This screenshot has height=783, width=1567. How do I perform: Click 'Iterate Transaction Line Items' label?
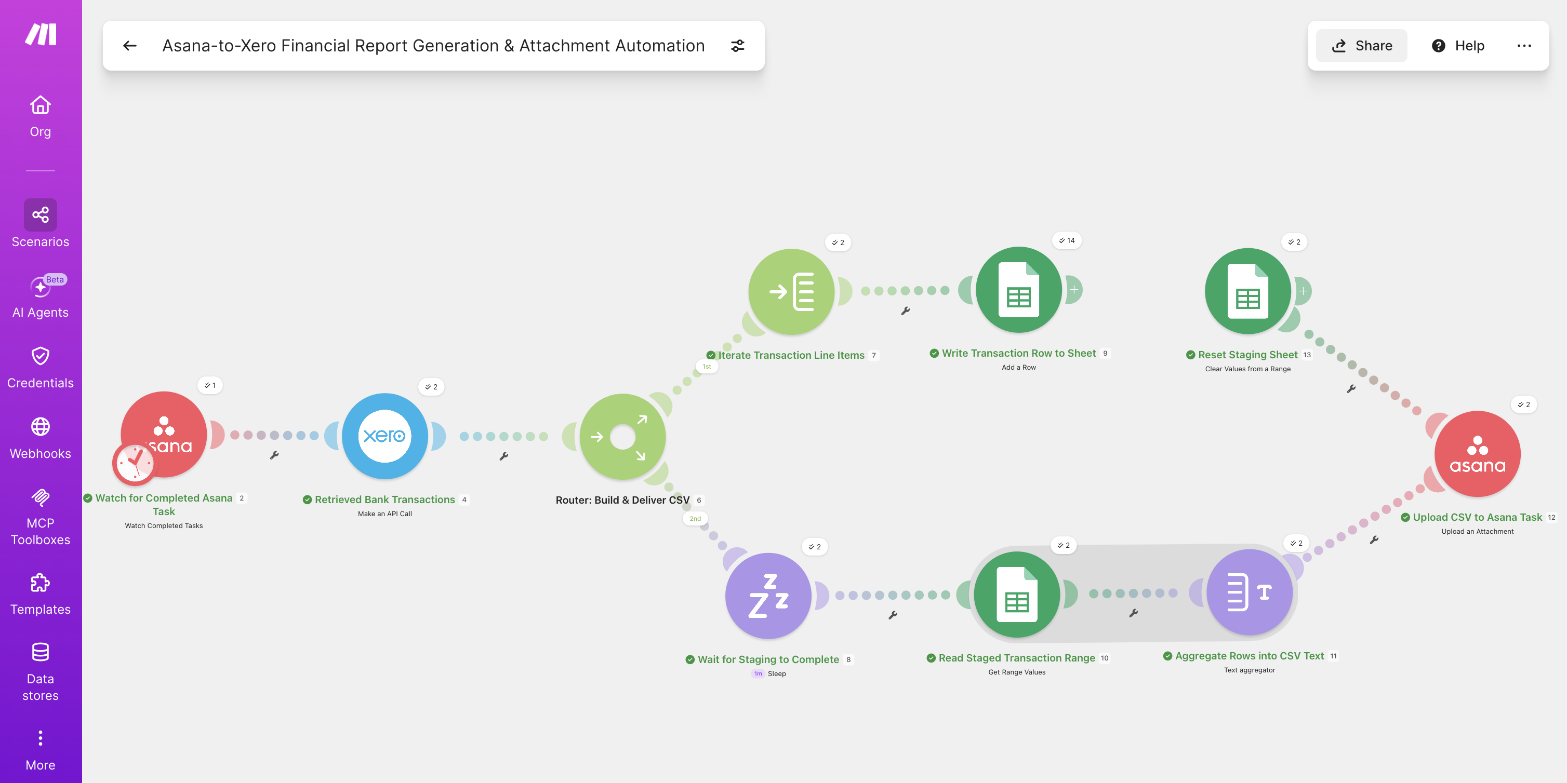click(x=791, y=356)
